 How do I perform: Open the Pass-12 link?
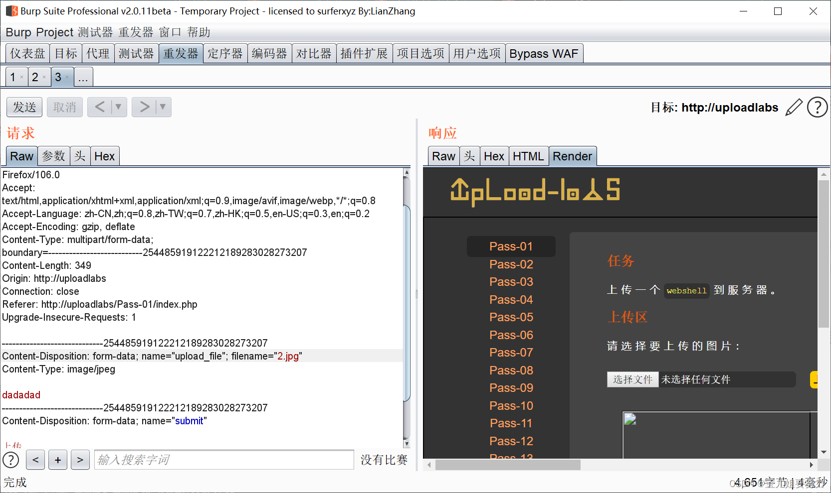pyautogui.click(x=511, y=441)
